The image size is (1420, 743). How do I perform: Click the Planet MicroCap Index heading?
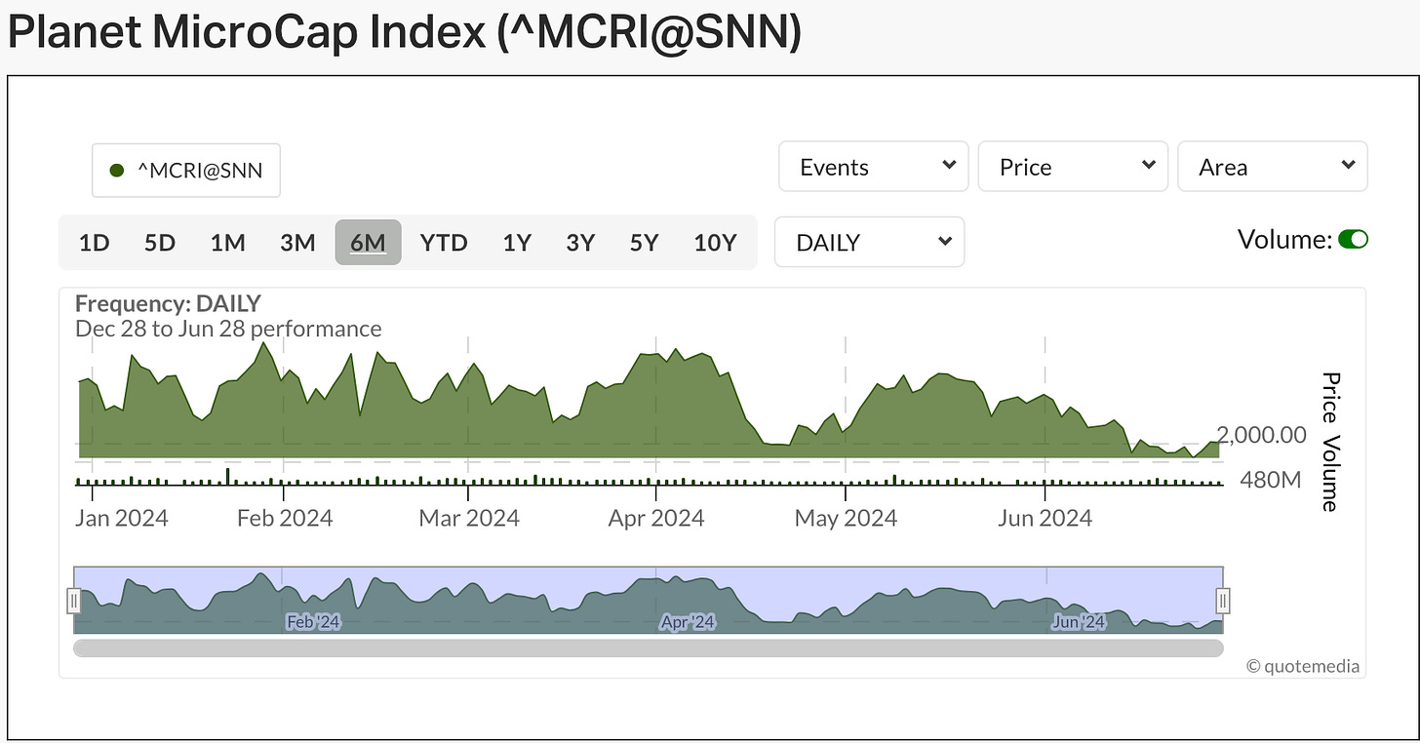point(404,33)
